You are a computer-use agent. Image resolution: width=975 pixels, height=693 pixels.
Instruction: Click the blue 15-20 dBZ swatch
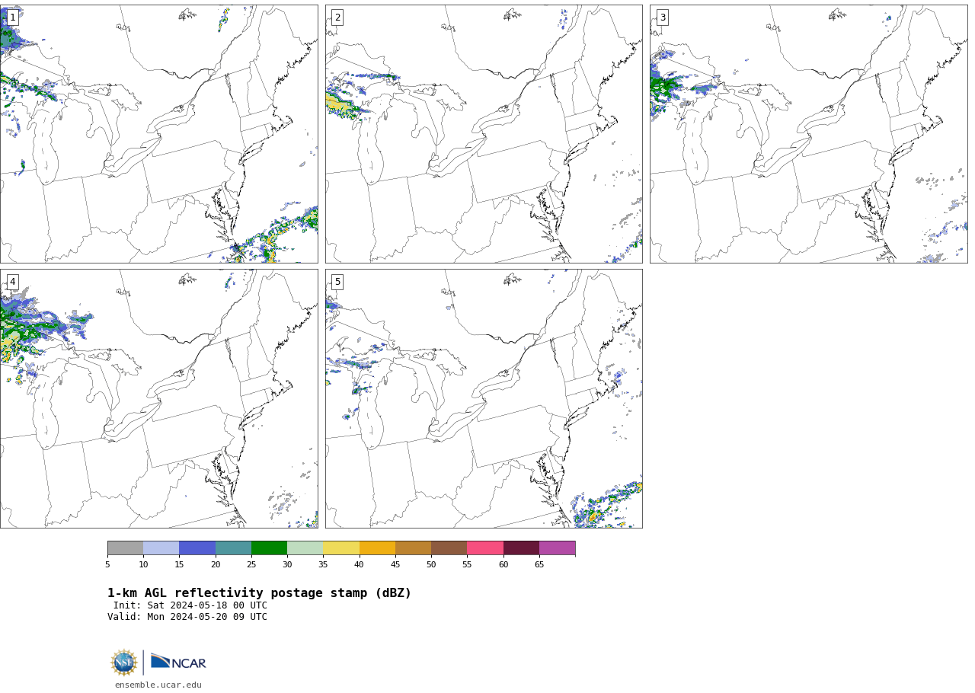coord(197,548)
